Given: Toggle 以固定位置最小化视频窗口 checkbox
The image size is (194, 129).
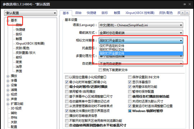Looking at the screenshot, I should point(67,77).
